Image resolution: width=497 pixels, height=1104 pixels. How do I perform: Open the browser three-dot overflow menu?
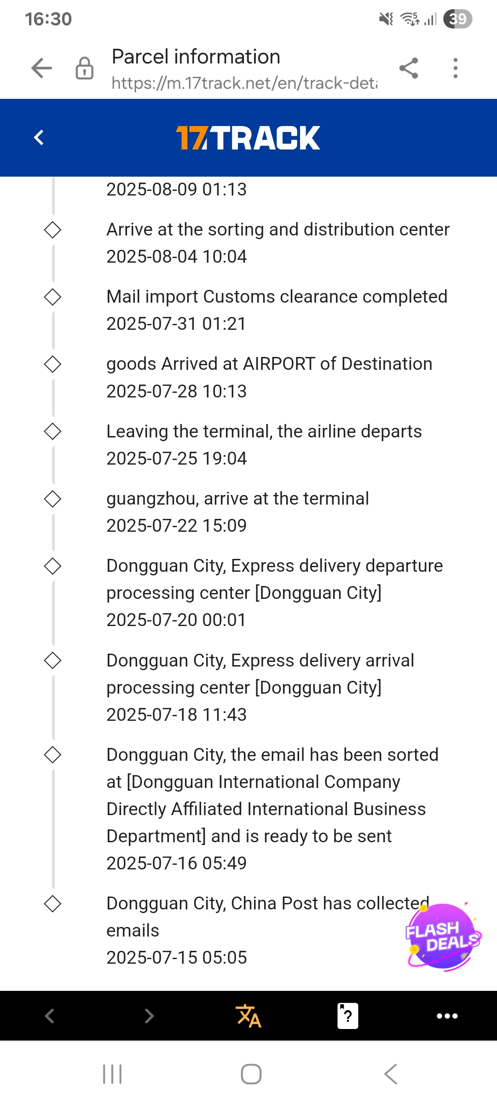coord(455,69)
